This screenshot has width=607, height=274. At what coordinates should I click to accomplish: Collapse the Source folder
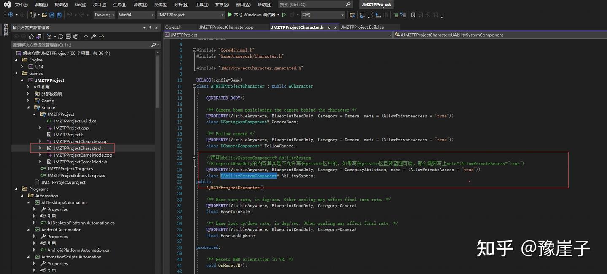pos(28,108)
